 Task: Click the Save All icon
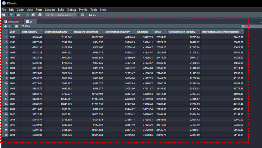pos(33,15)
